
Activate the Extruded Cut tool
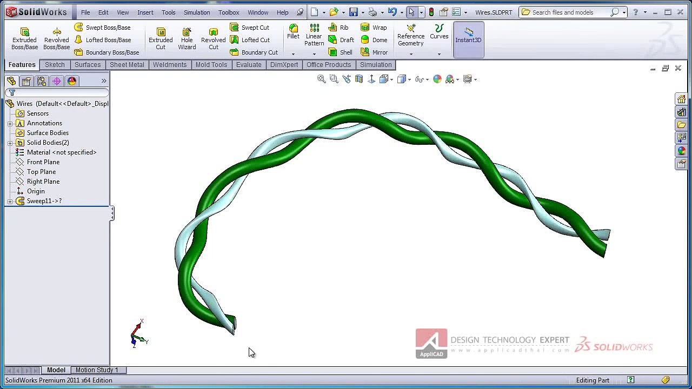161,38
